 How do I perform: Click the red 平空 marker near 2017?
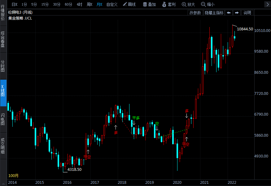click(87, 157)
